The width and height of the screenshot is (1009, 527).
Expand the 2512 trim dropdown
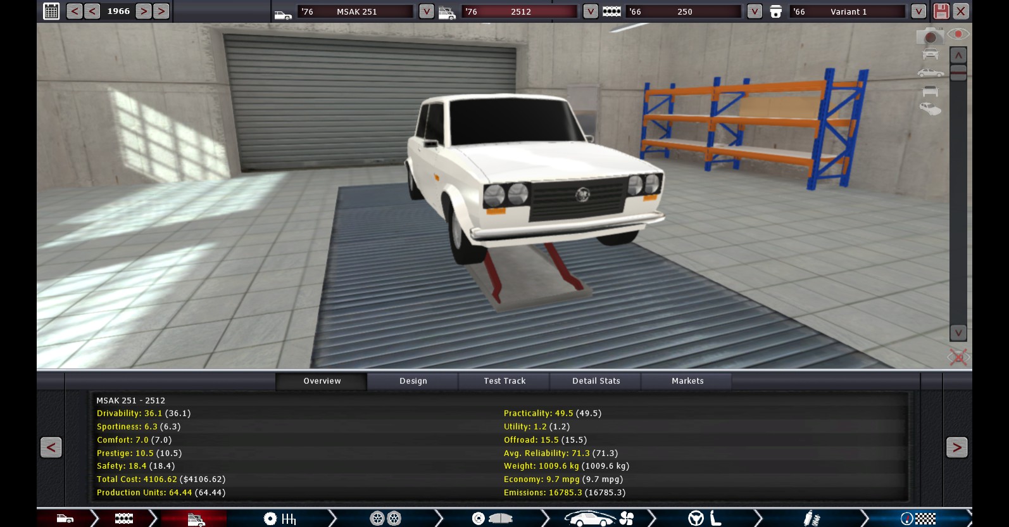tap(591, 11)
